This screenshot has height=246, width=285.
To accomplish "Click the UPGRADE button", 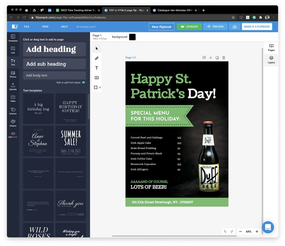I will coord(189,27).
